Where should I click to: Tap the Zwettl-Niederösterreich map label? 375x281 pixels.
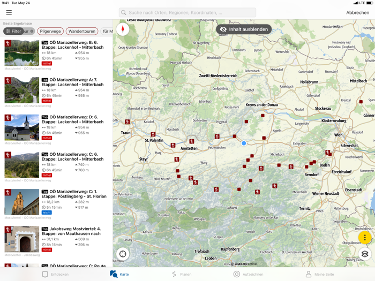pyautogui.click(x=218, y=76)
